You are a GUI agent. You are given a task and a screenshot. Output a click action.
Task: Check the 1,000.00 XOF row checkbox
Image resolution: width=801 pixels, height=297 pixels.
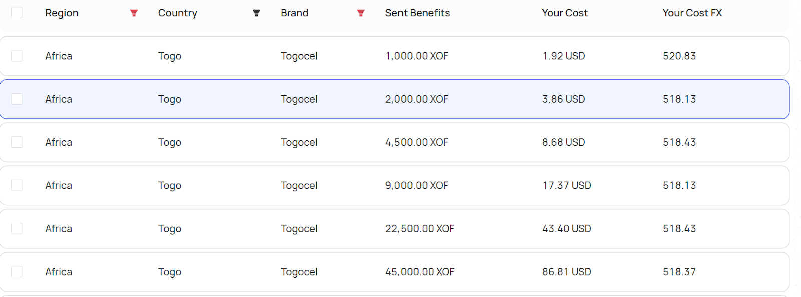click(x=17, y=56)
